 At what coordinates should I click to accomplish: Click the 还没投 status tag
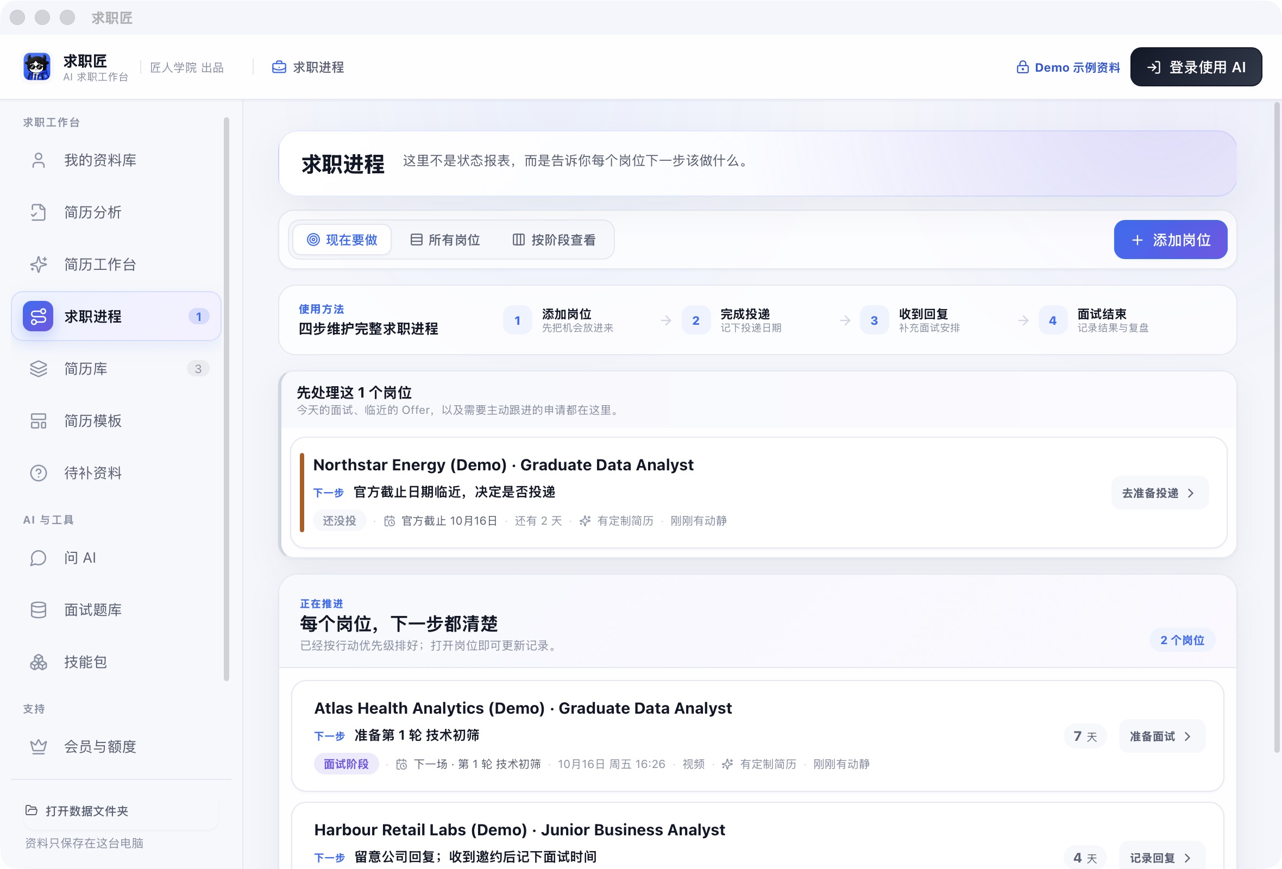340,521
